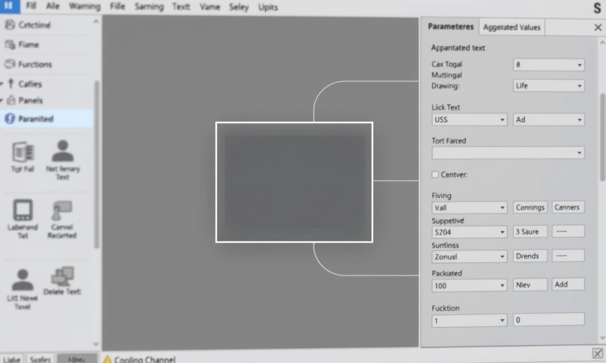Open the Warning menu

pyautogui.click(x=84, y=7)
